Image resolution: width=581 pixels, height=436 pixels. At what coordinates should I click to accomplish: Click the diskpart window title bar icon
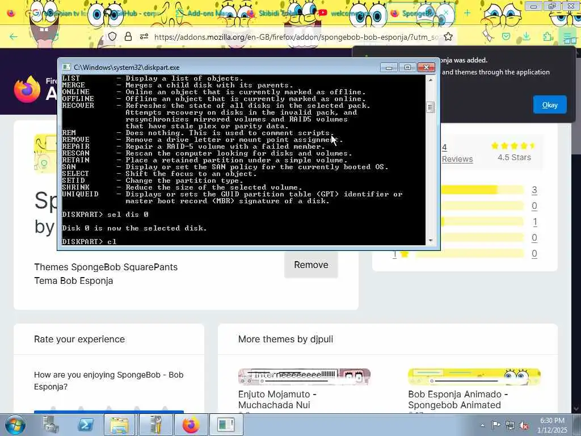pyautogui.click(x=66, y=67)
